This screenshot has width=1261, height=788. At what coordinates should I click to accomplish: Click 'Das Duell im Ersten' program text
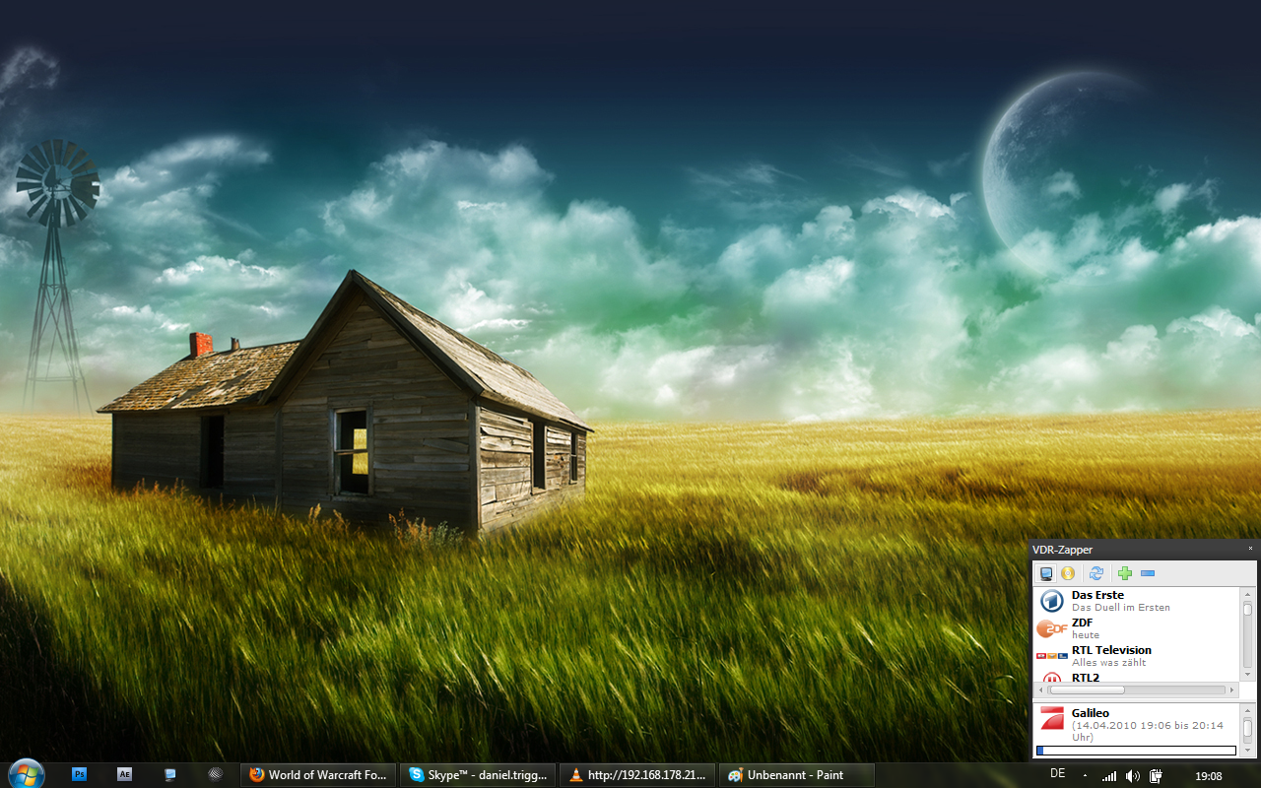click(1121, 608)
